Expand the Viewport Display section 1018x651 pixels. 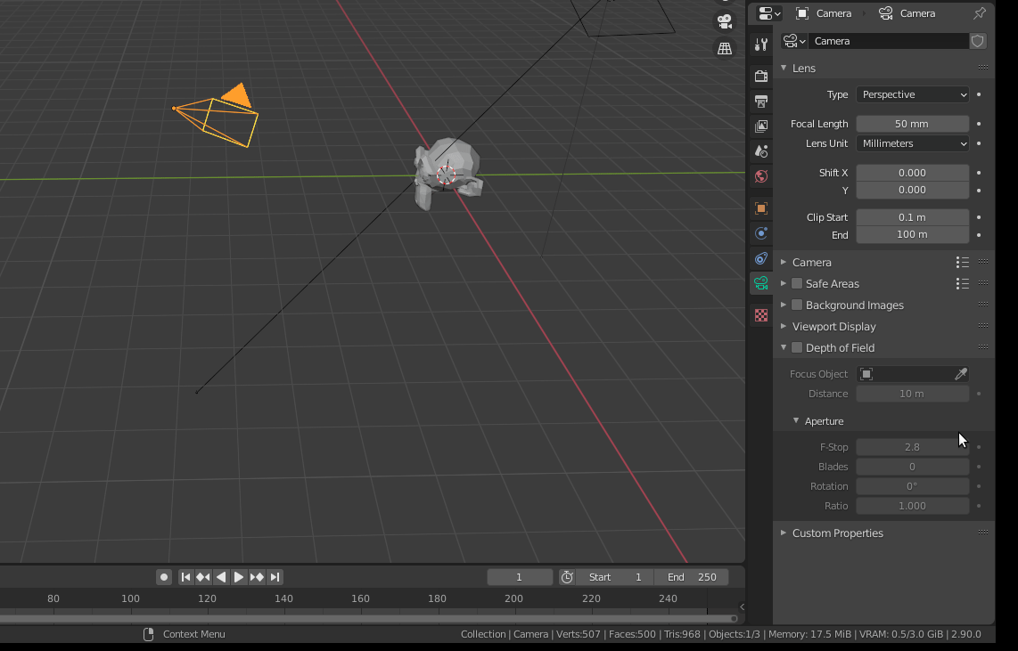coord(833,326)
